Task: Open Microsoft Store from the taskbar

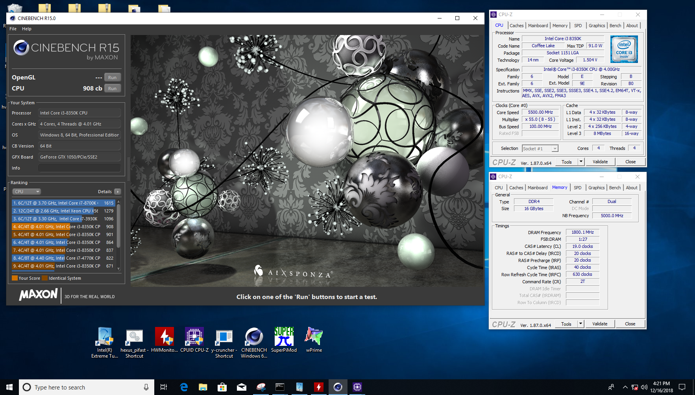Action: pyautogui.click(x=222, y=387)
